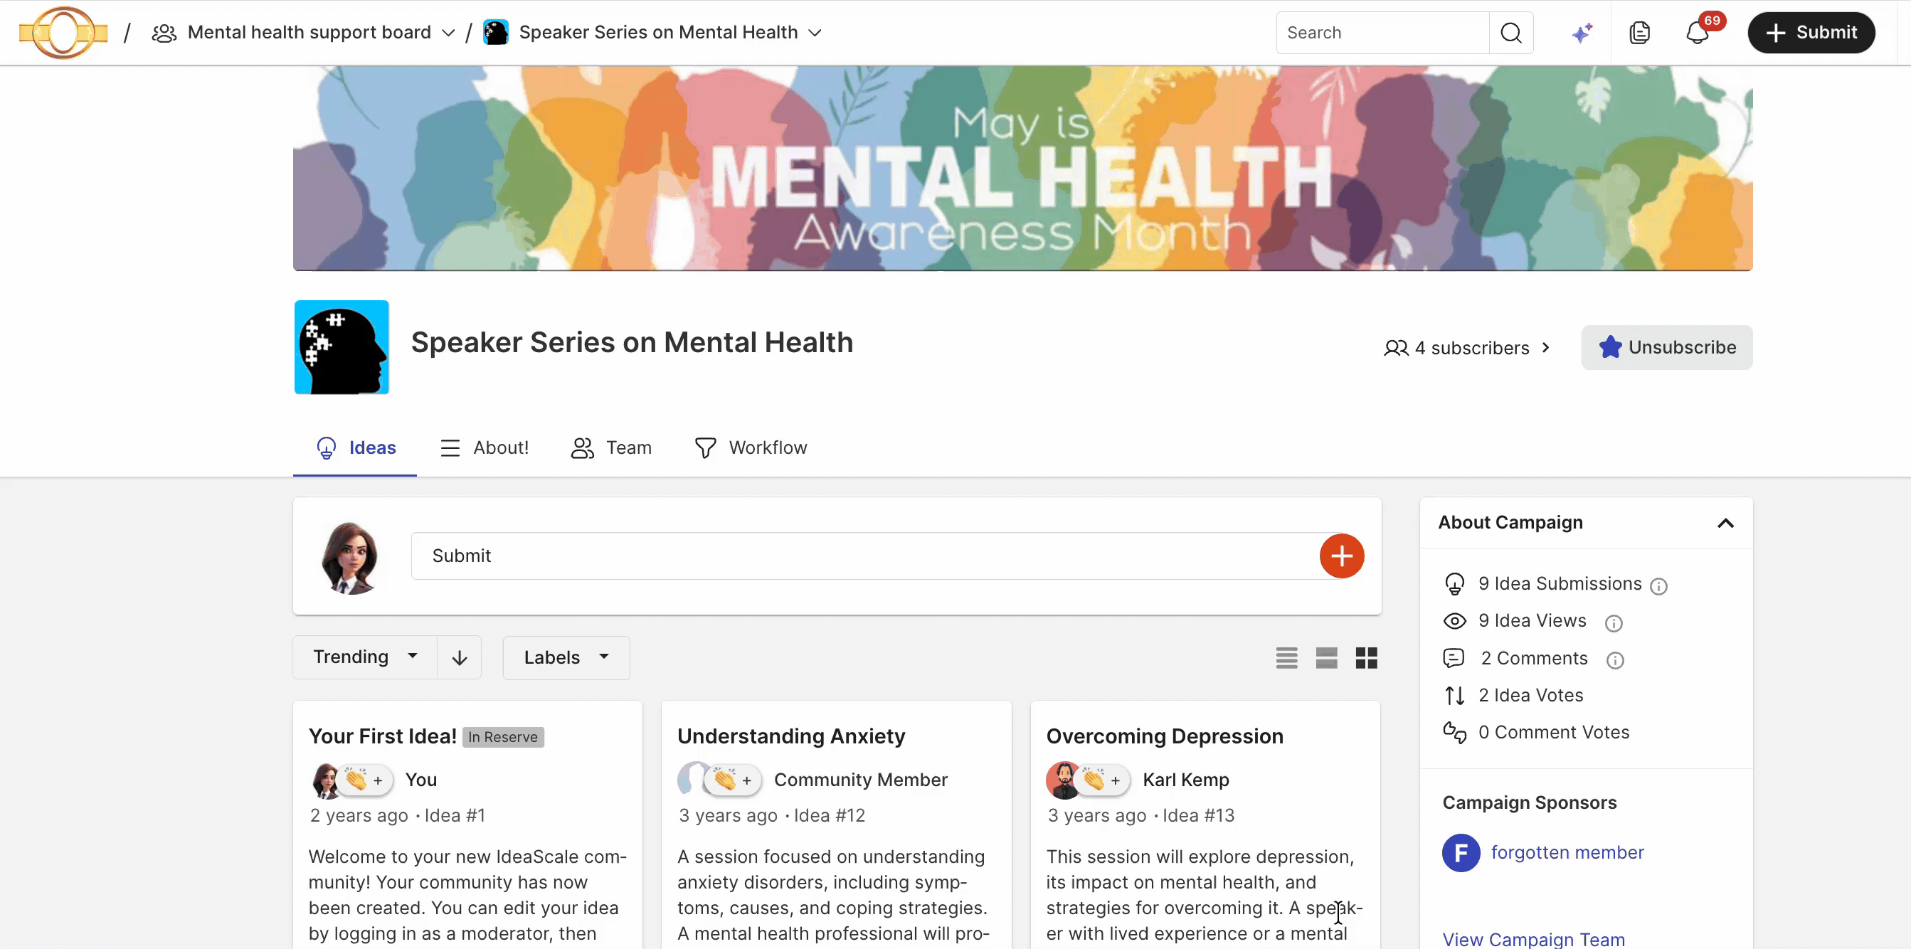Screen dimensions: 1911x949
Task: Select the grid view layout
Action: pyautogui.click(x=1367, y=658)
